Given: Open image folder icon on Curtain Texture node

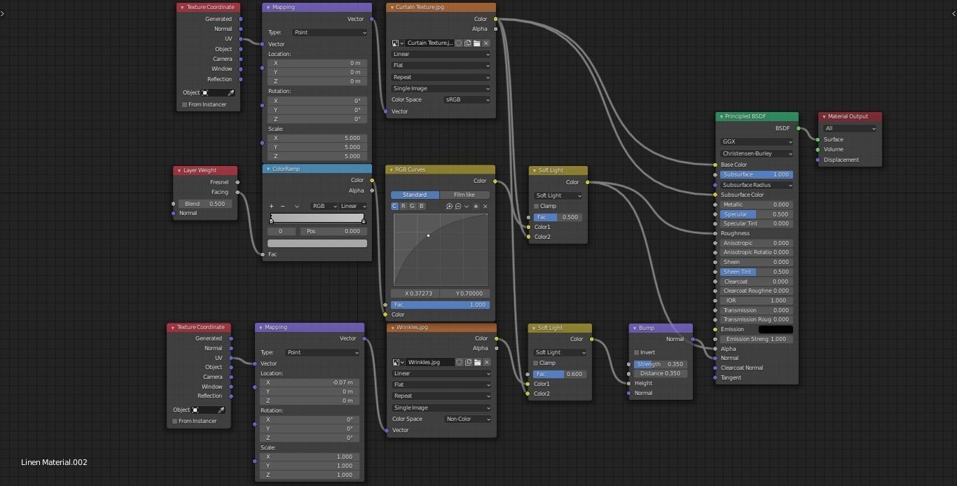Looking at the screenshot, I should click(x=477, y=43).
